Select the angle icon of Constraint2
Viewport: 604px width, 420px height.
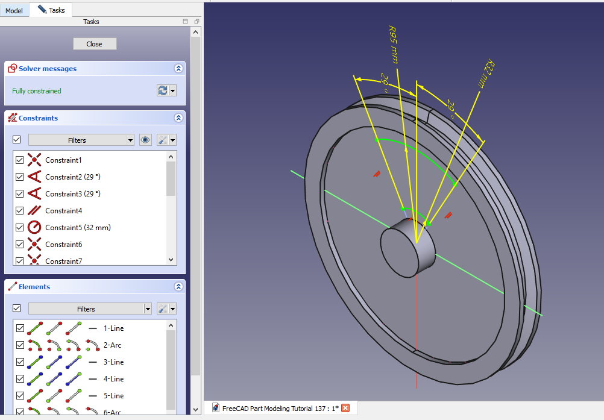35,177
